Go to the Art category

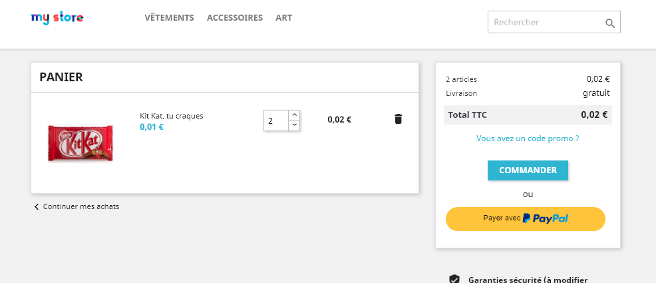coord(283,18)
